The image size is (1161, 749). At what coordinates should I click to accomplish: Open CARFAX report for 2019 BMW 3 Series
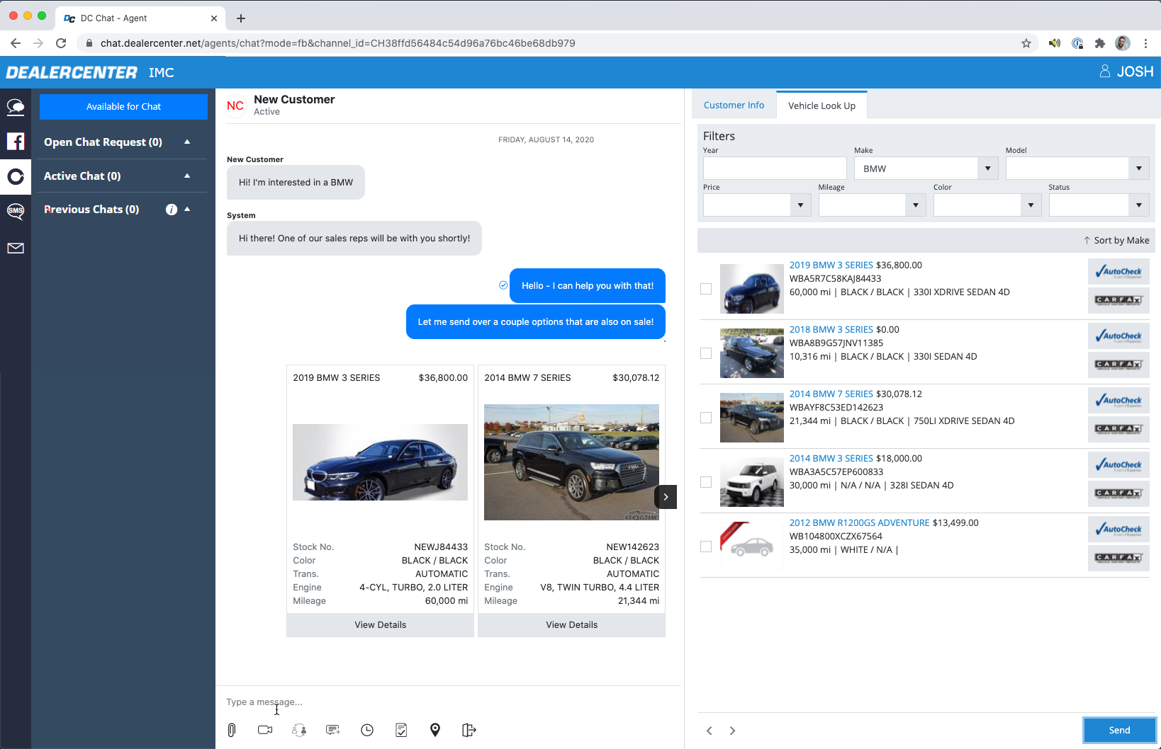1118,300
